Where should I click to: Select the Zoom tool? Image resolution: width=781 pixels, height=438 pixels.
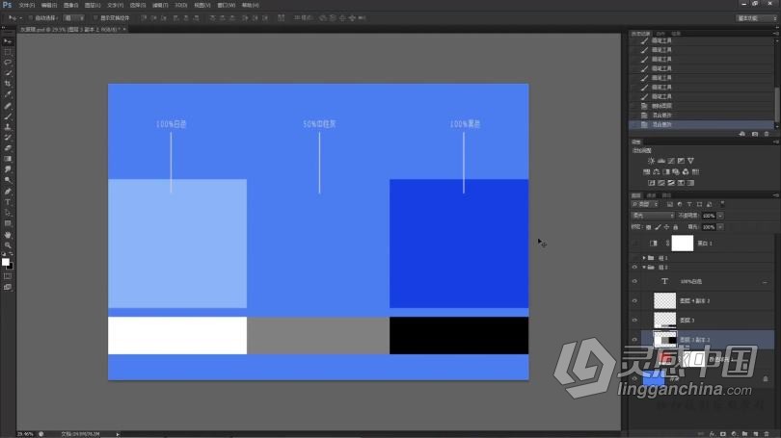[x=8, y=245]
